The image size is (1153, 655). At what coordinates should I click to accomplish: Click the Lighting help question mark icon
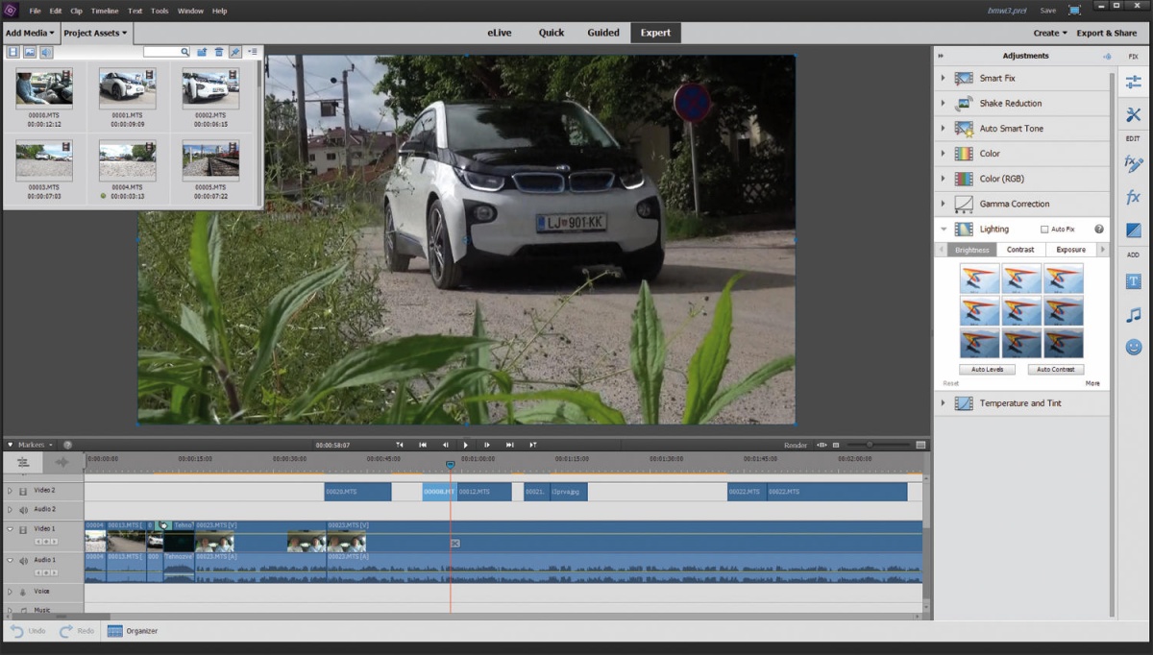1098,230
